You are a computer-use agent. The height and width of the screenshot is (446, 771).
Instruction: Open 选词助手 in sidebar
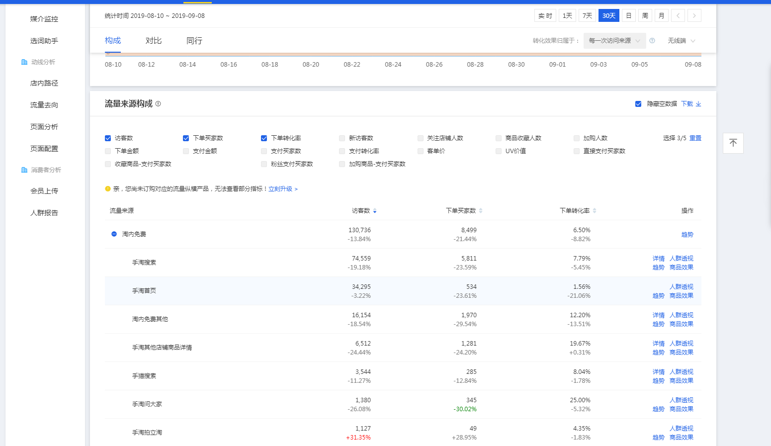pos(44,41)
